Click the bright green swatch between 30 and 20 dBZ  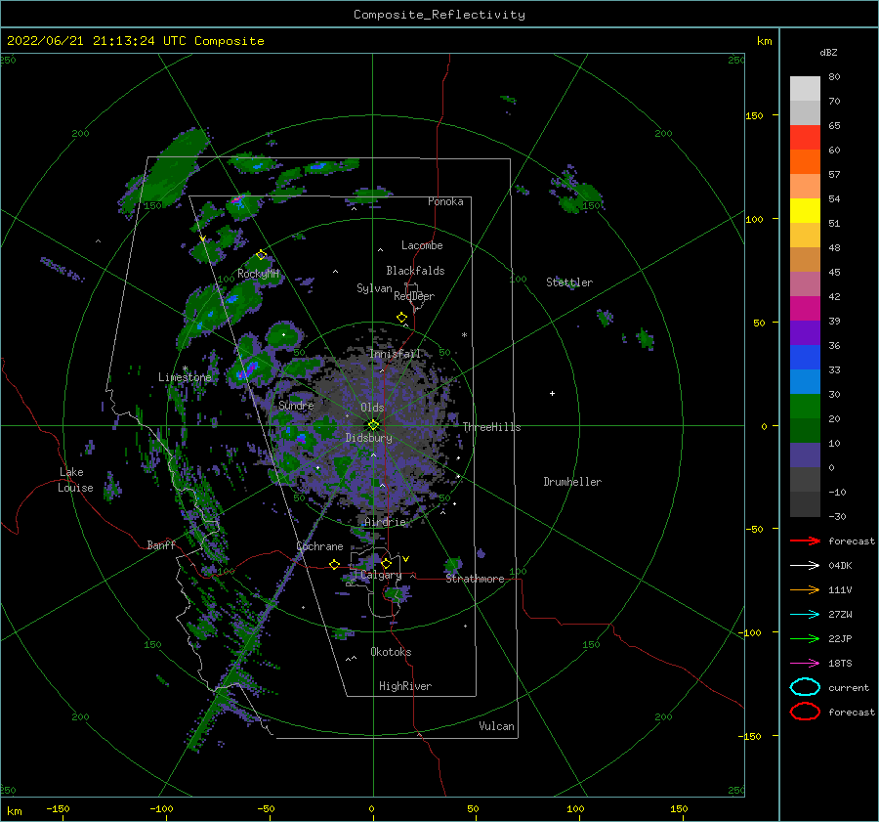tap(805, 407)
